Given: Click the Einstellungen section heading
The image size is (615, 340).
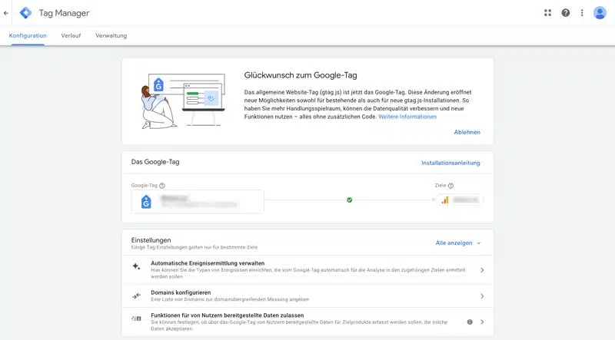Looking at the screenshot, I should tap(151, 240).
